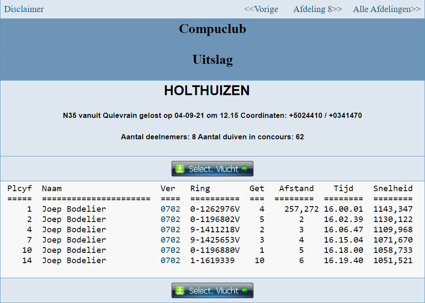Click the Compuclub title
425x303 pixels.
212,29
